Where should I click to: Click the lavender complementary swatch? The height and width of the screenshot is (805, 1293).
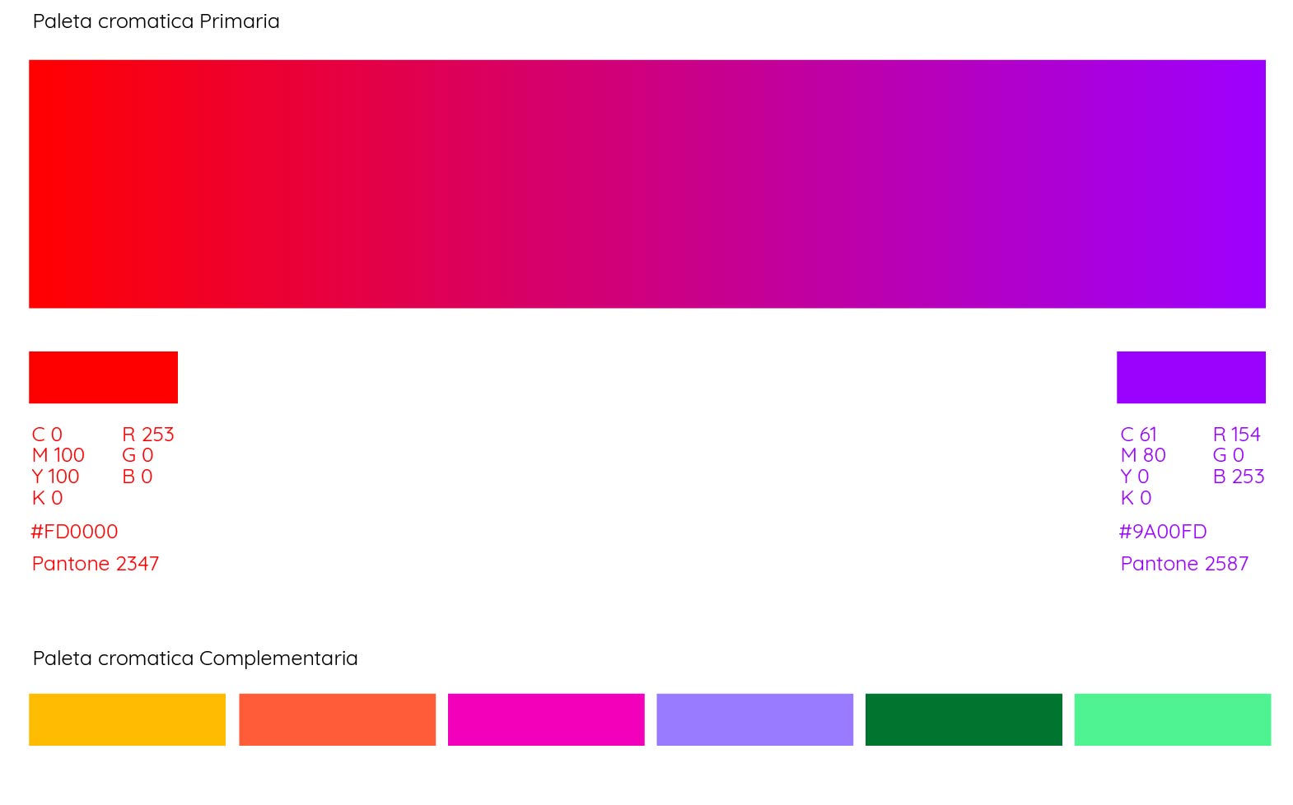click(x=754, y=719)
